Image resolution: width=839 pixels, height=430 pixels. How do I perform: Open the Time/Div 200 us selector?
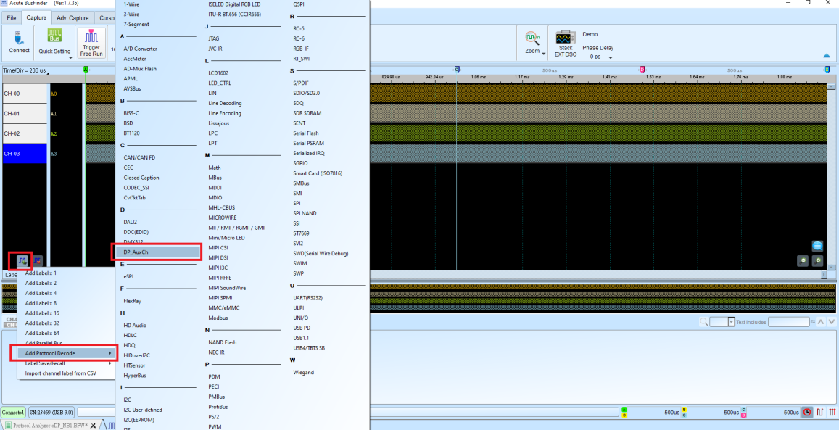click(x=25, y=70)
